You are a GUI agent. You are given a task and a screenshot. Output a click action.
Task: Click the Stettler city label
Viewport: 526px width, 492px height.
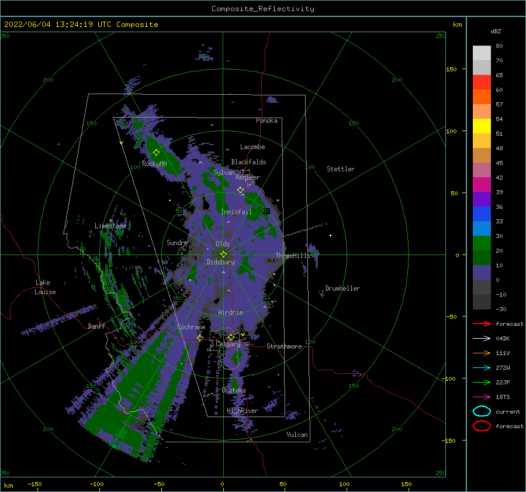pyautogui.click(x=341, y=169)
